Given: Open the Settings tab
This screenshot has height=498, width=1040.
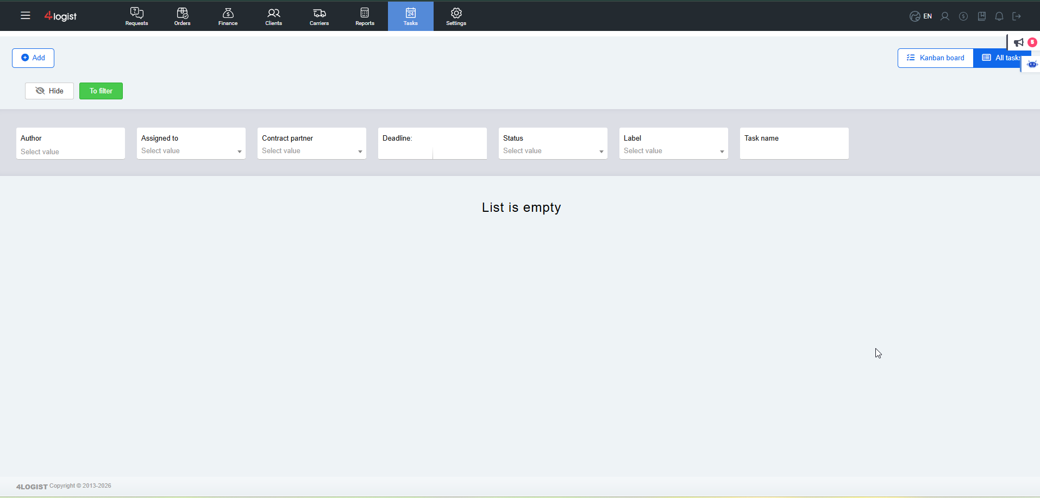Looking at the screenshot, I should 456,16.
